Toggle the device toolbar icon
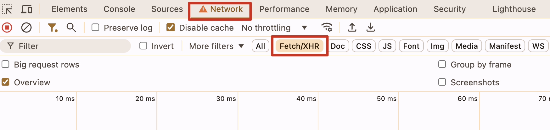The width and height of the screenshot is (550, 130). (26, 9)
